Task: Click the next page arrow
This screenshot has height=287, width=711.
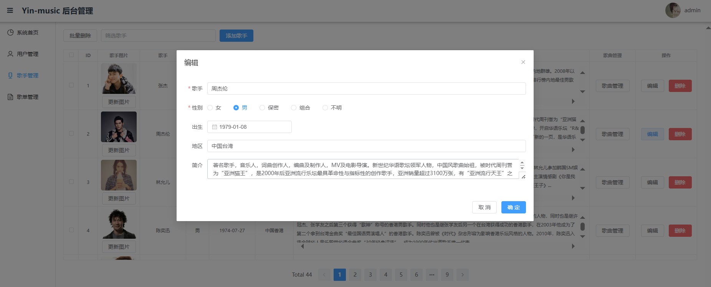Action: click(x=463, y=275)
